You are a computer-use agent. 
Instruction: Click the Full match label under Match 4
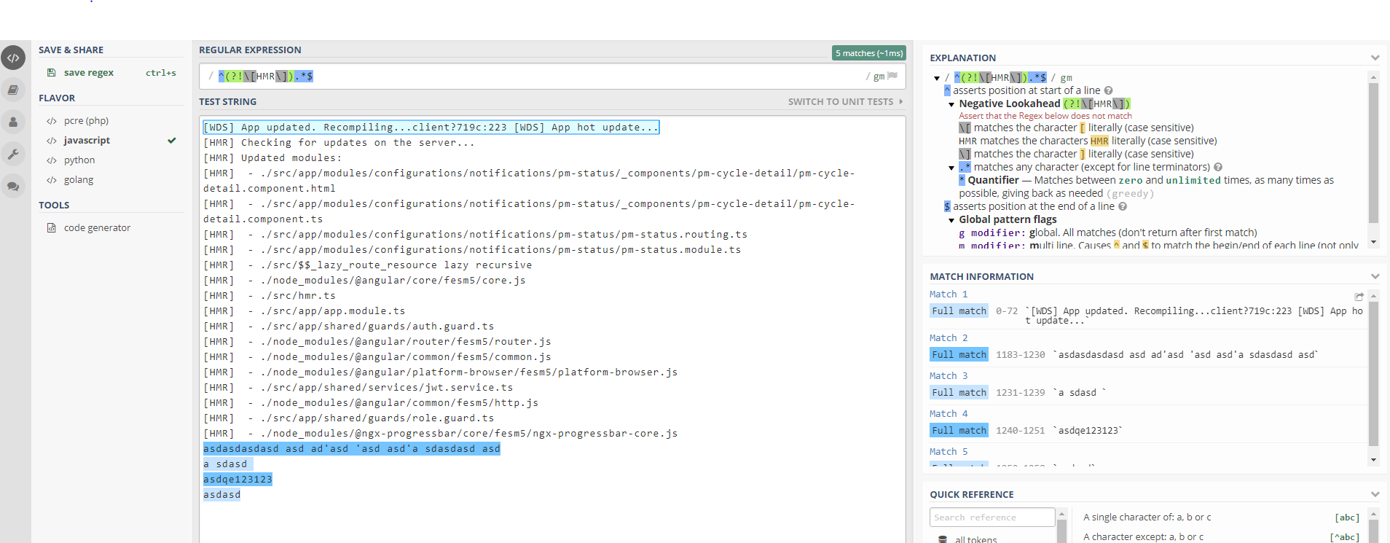(959, 431)
